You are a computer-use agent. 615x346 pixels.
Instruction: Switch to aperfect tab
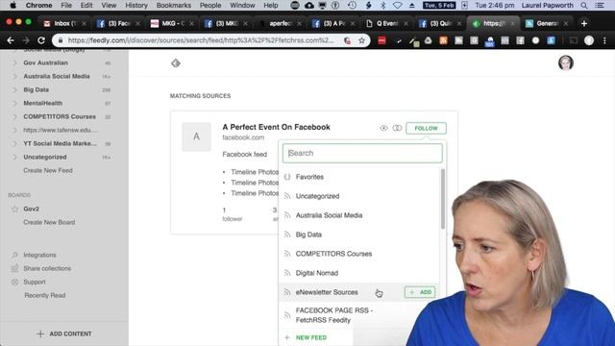coord(281,23)
